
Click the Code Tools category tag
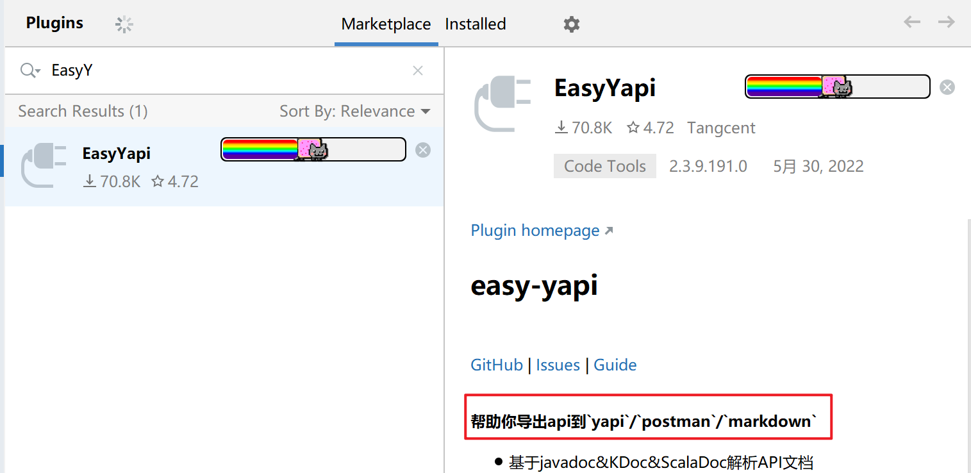tap(605, 166)
